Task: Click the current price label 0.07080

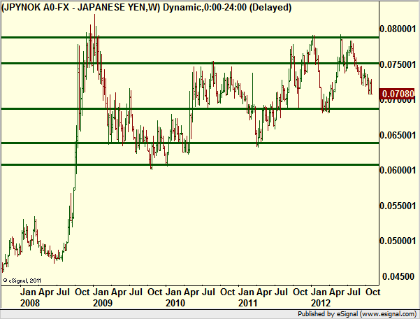Action: click(397, 94)
